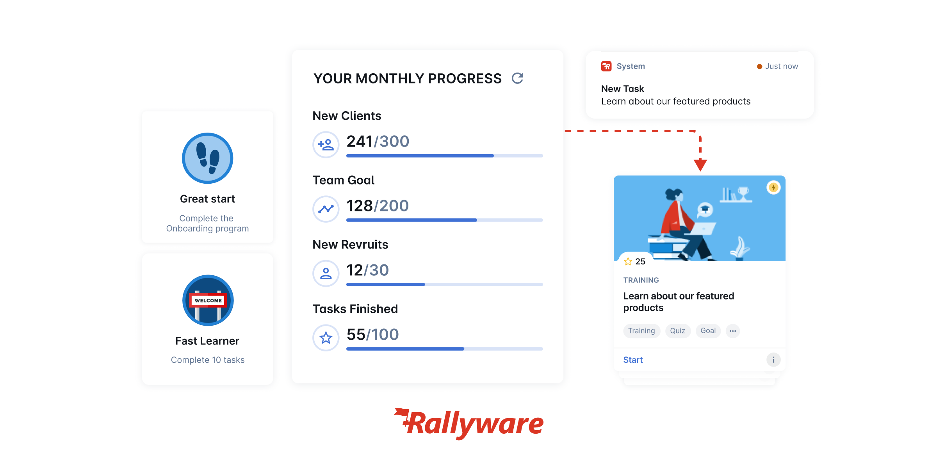937x468 pixels.
Task: Click the Start link on the training card
Action: point(633,360)
